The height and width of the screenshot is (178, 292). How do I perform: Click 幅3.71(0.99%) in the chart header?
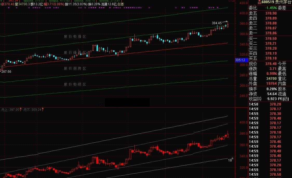(54, 4)
